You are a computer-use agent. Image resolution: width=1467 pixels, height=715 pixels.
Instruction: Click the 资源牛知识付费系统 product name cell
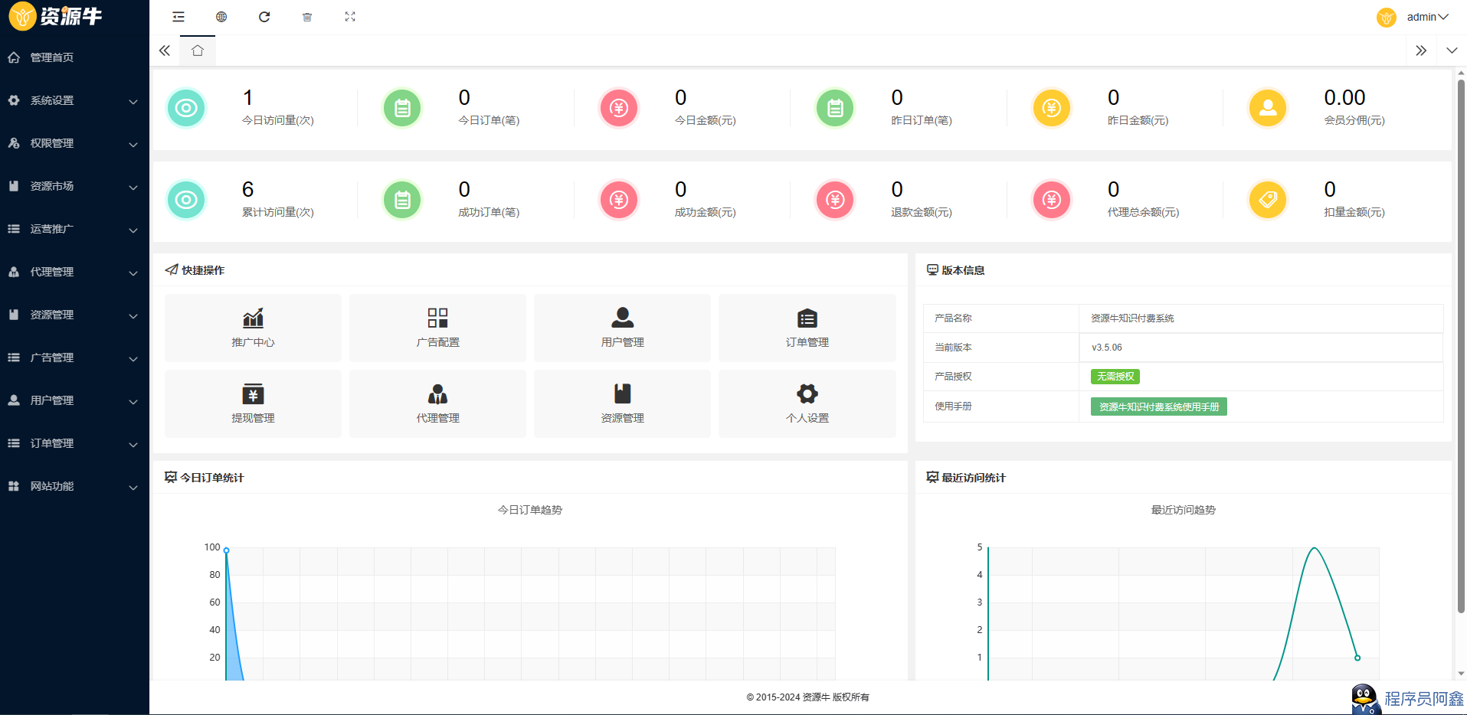[1261, 318]
